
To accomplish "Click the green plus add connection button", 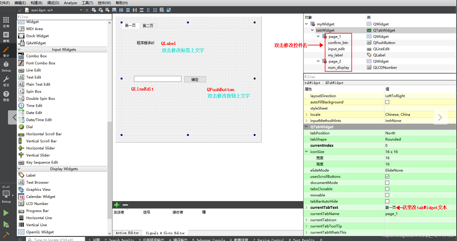I will 117,205.
